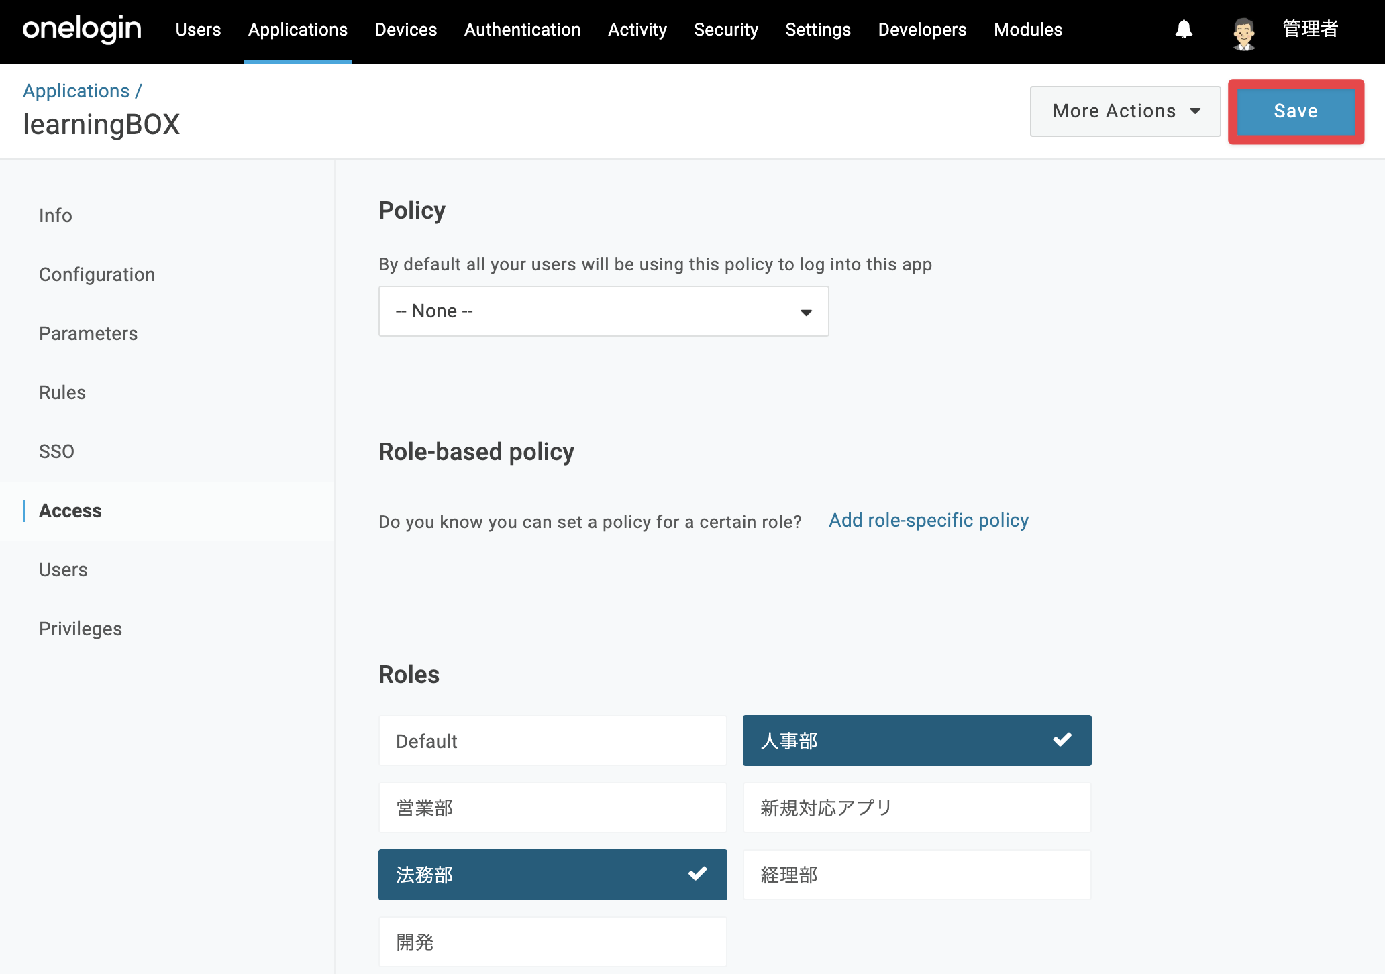Switch to the Privileges tab
The height and width of the screenshot is (974, 1385).
[x=81, y=629]
